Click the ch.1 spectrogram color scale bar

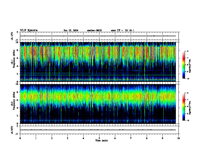point(183,65)
